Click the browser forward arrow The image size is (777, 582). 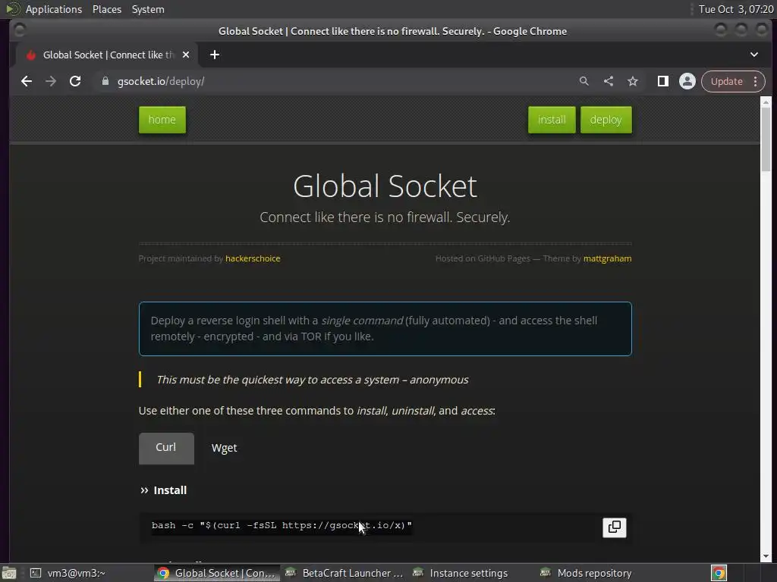click(51, 81)
